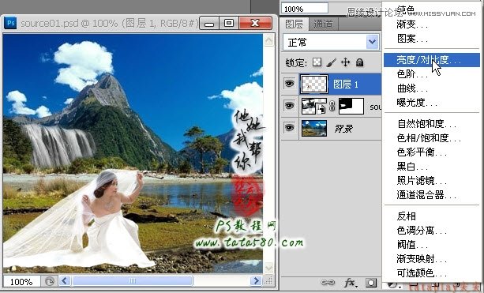Select 曲线... menu item
The width and height of the screenshot is (484, 293).
[x=431, y=88]
